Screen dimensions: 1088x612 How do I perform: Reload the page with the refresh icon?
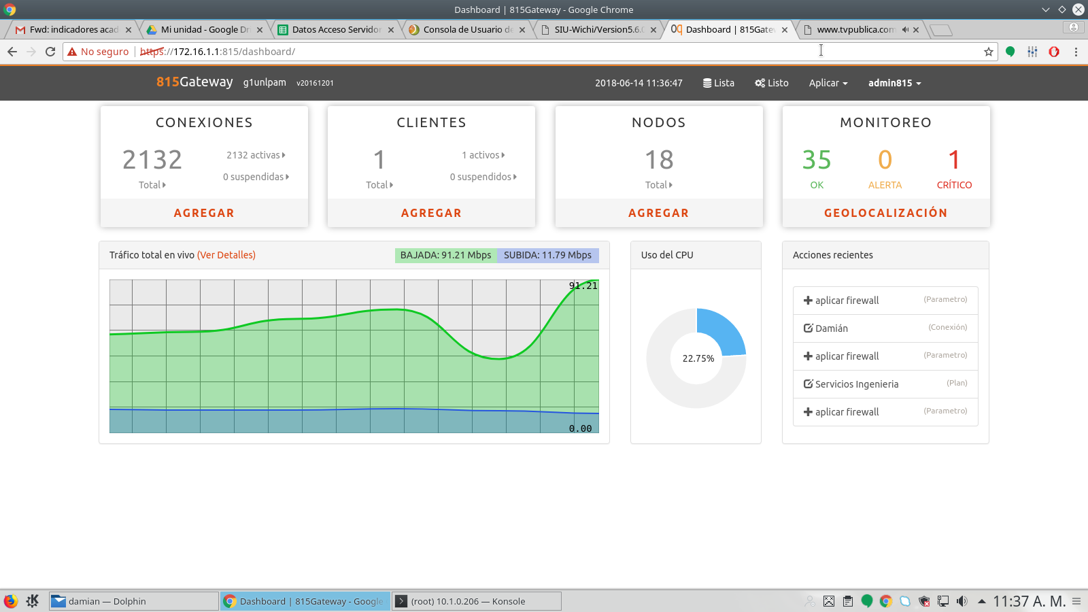pyautogui.click(x=50, y=52)
